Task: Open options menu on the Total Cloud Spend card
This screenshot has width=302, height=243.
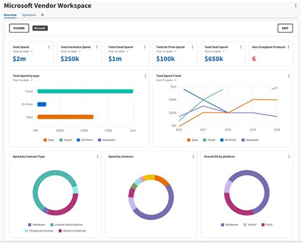Action: [145, 47]
